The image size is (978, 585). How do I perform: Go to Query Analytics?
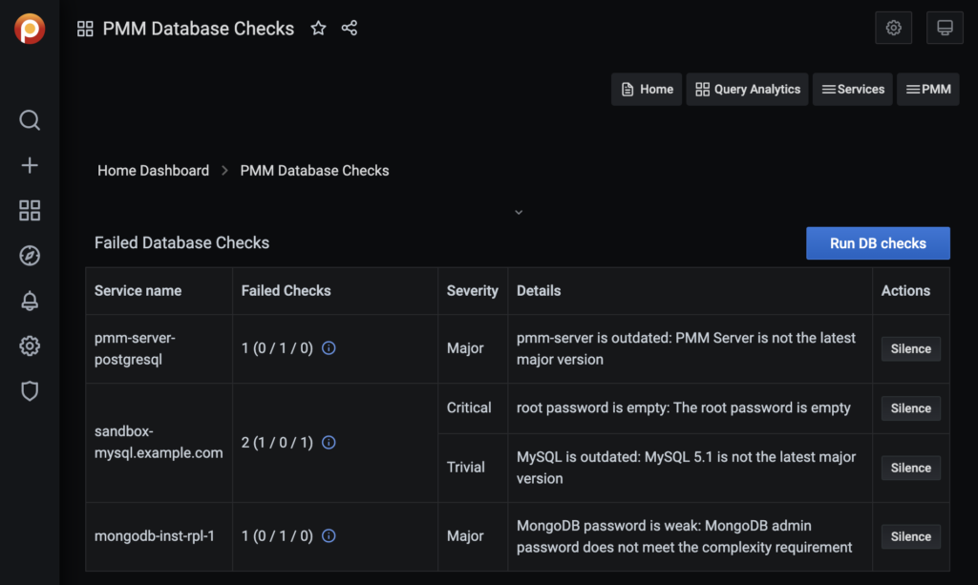click(747, 90)
